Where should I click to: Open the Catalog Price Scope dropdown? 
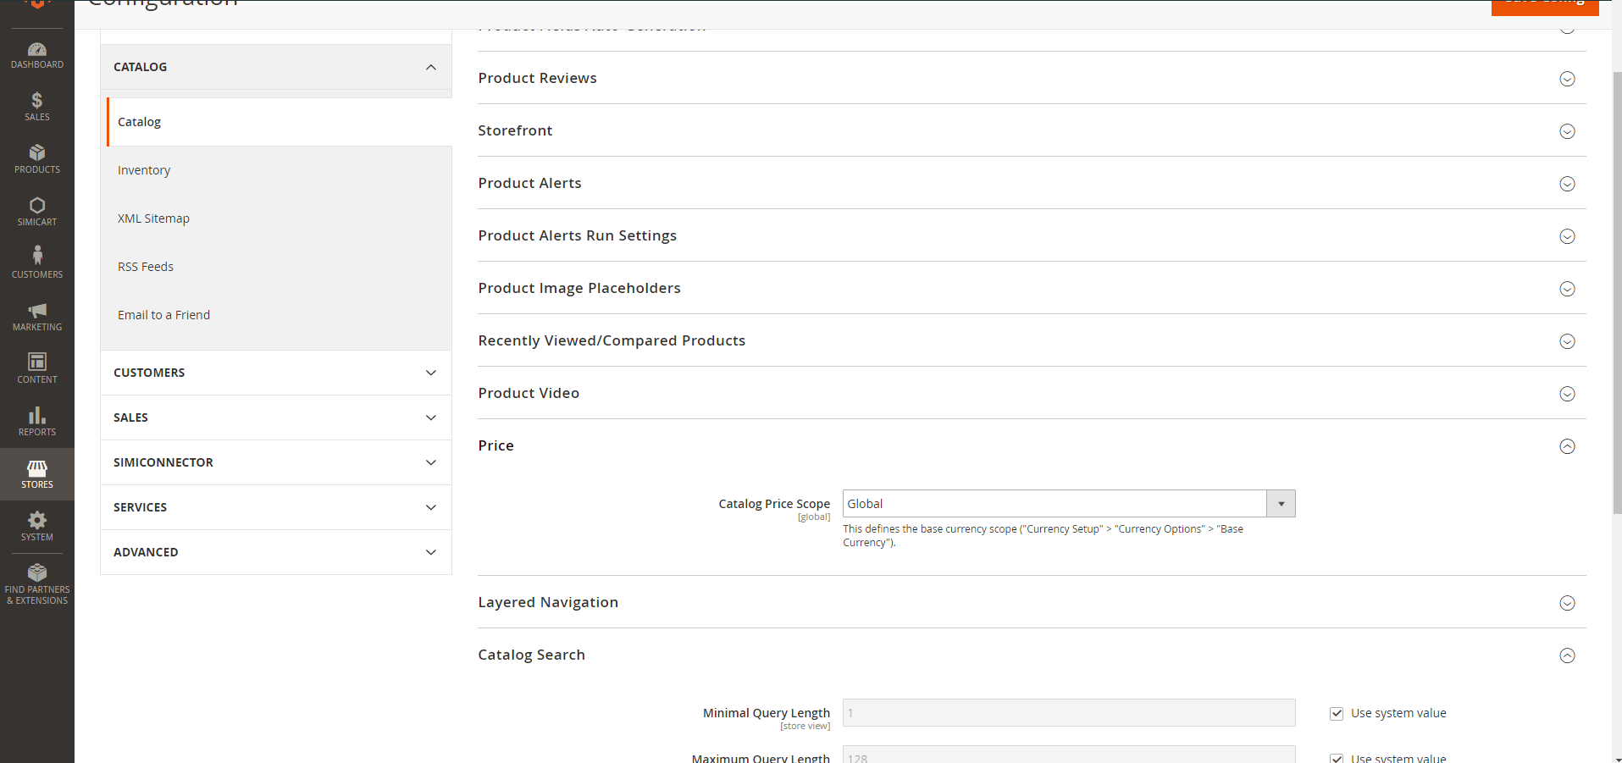pyautogui.click(x=1069, y=504)
